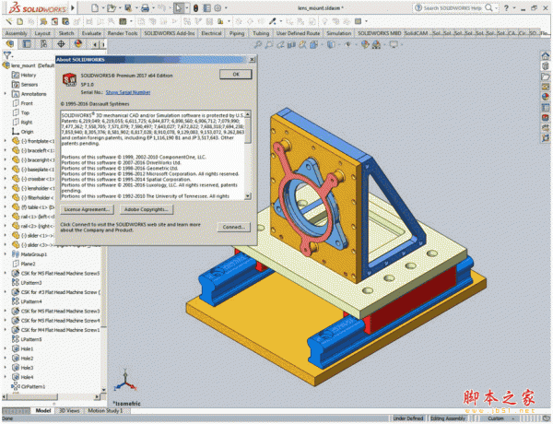The image size is (553, 424).
Task: Click the Section View icon
Action: tap(291, 45)
